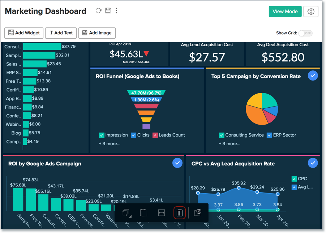
Task: Toggle the Show Grid switch on
Action: point(305,33)
